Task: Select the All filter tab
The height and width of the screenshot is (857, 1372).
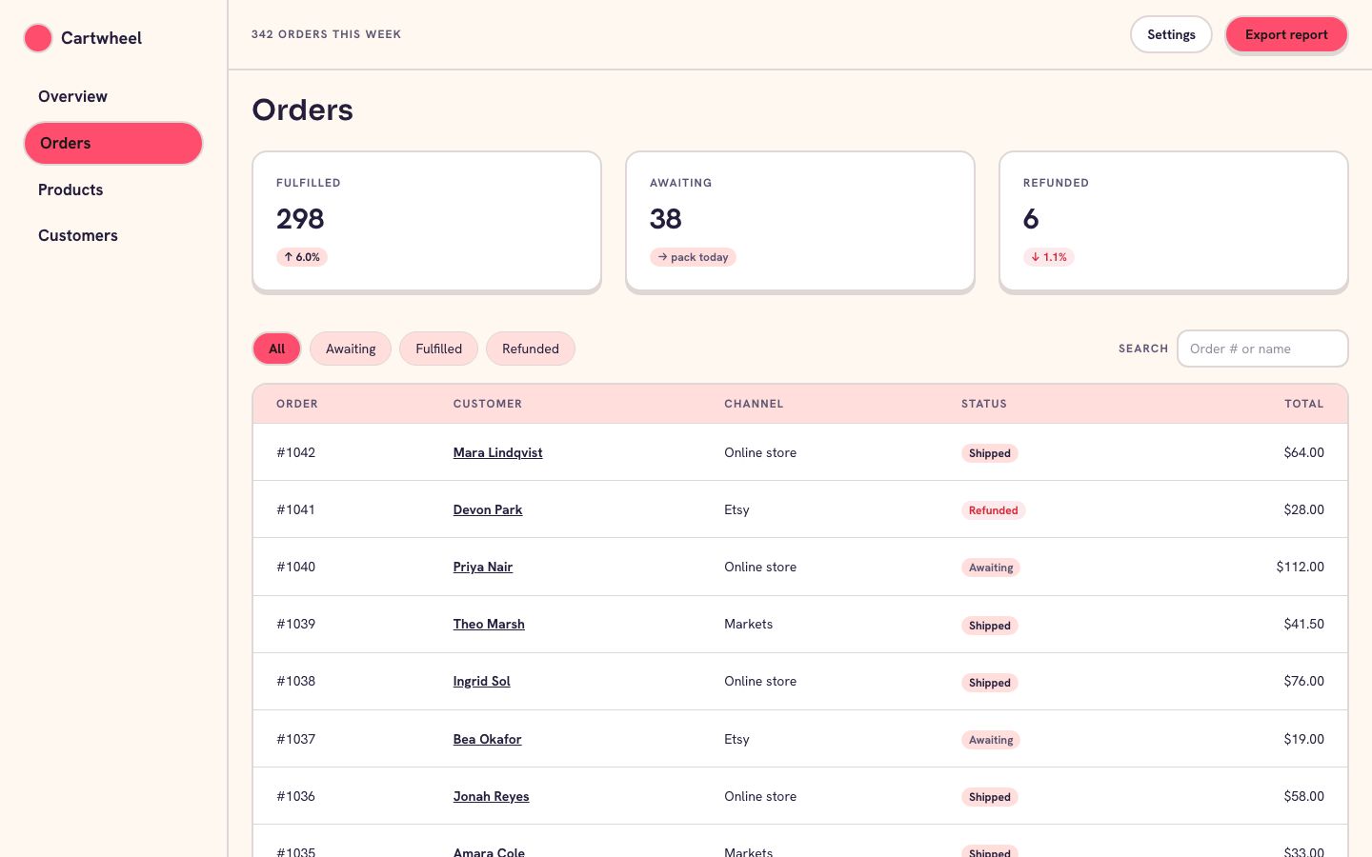Action: tap(276, 349)
